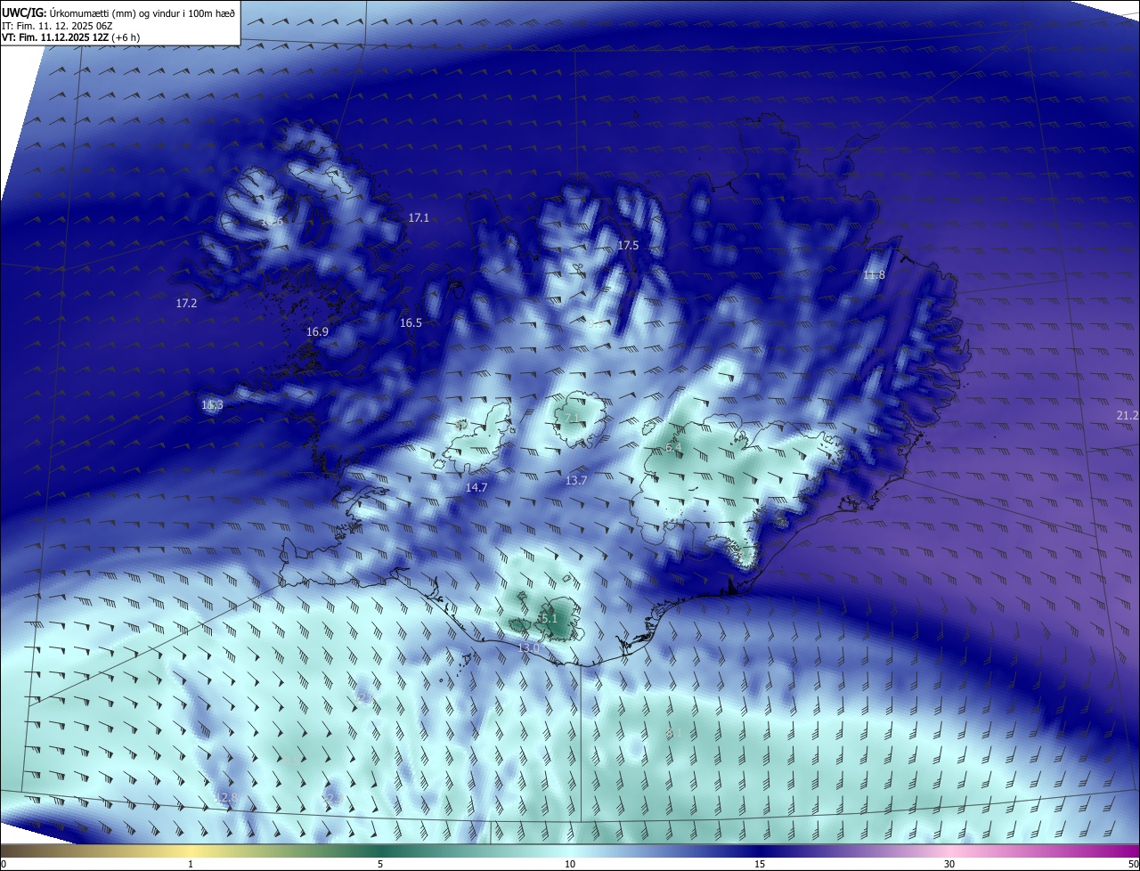The image size is (1140, 871).
Task: Click the 16.5 value on the map
Action: pos(411,322)
